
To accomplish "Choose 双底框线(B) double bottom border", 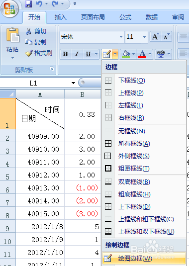I will click(x=144, y=182).
